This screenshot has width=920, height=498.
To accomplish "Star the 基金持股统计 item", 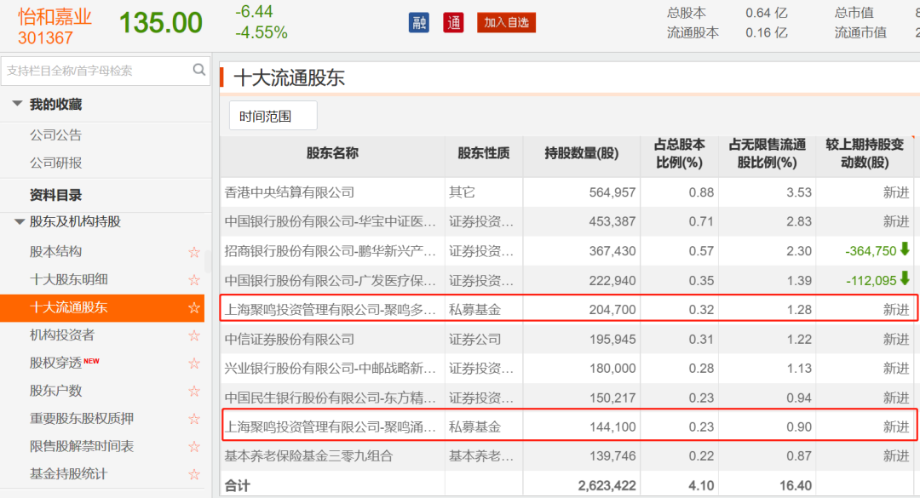I will click(x=194, y=474).
